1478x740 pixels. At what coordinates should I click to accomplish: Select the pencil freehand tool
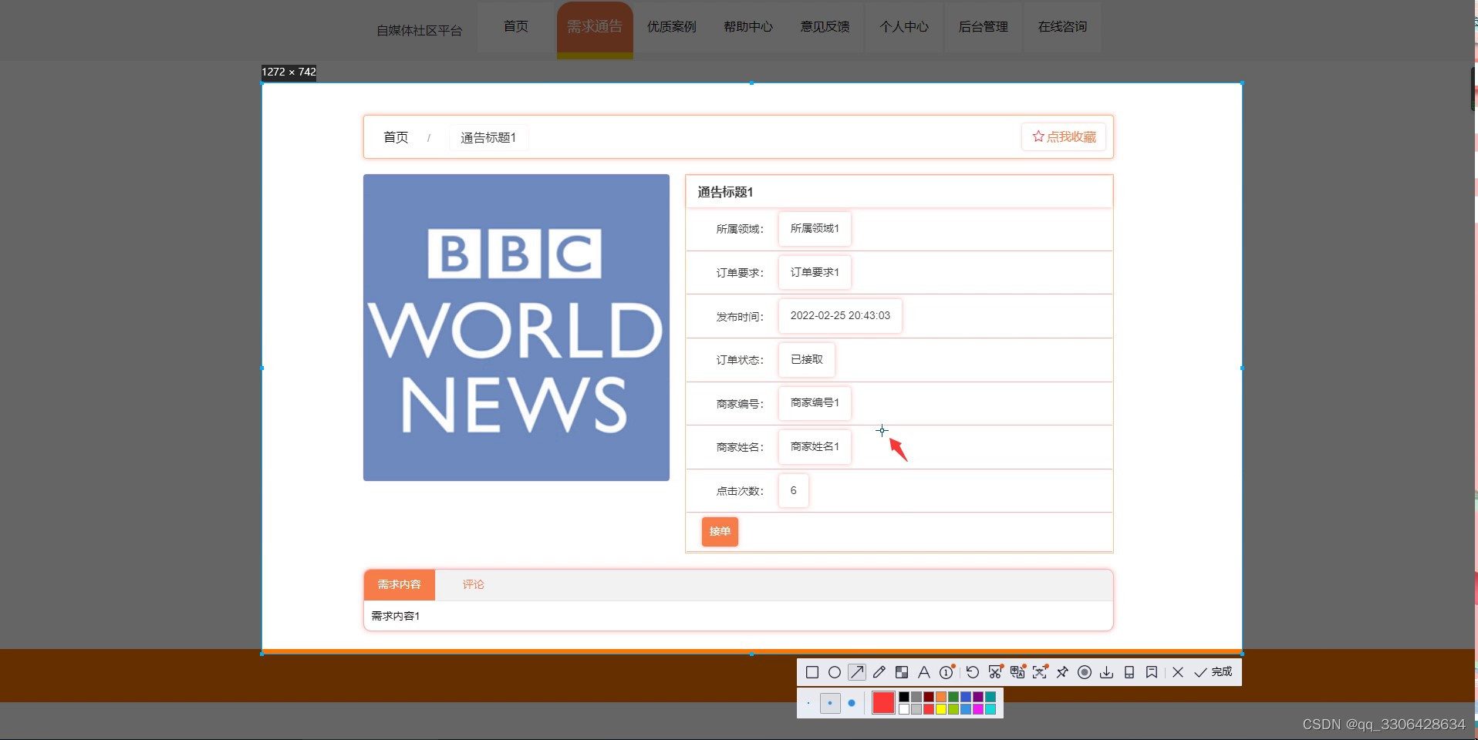pyautogui.click(x=879, y=672)
